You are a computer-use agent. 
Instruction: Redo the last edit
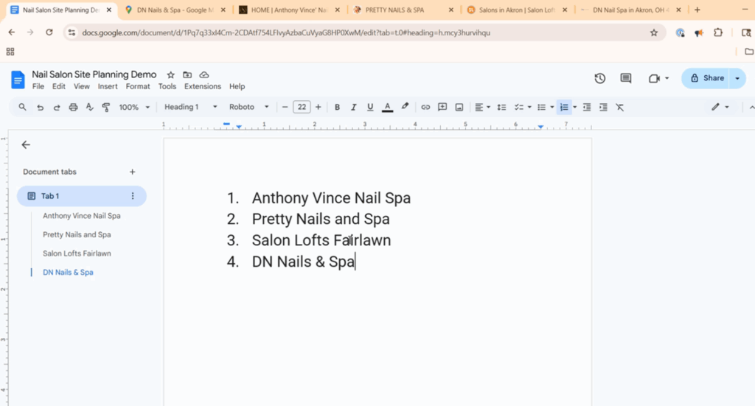[56, 108]
